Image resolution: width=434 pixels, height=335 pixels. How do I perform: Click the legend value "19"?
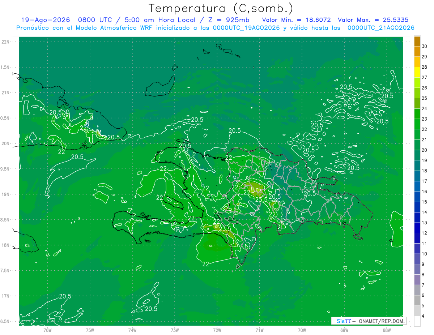click(425, 160)
